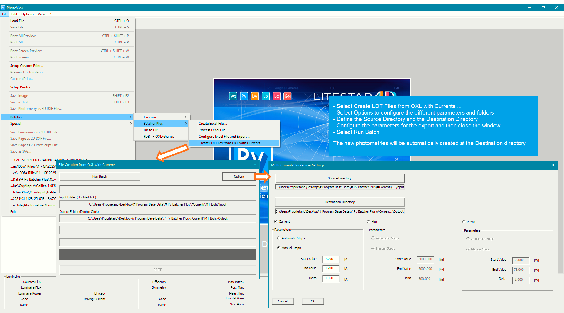Screen dimensions: 564x313
Task: Click the batch progress bar
Action: [x=158, y=255]
